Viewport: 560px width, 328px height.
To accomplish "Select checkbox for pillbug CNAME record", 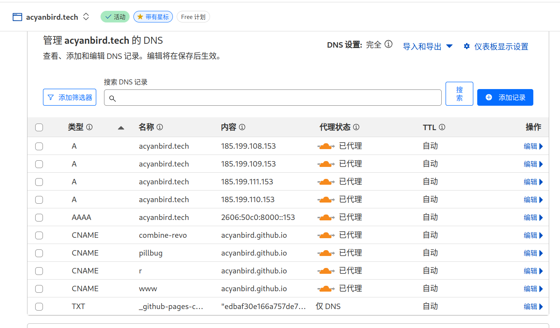I will [x=39, y=253].
